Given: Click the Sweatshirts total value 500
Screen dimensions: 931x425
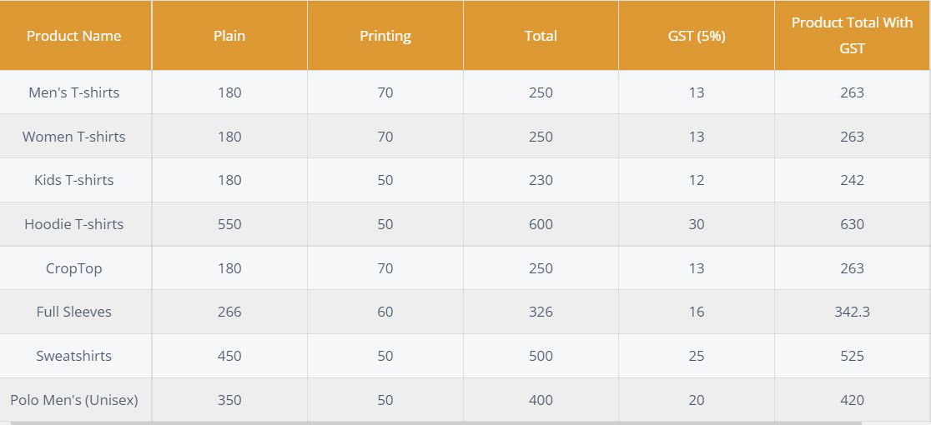Looking at the screenshot, I should tap(541, 356).
